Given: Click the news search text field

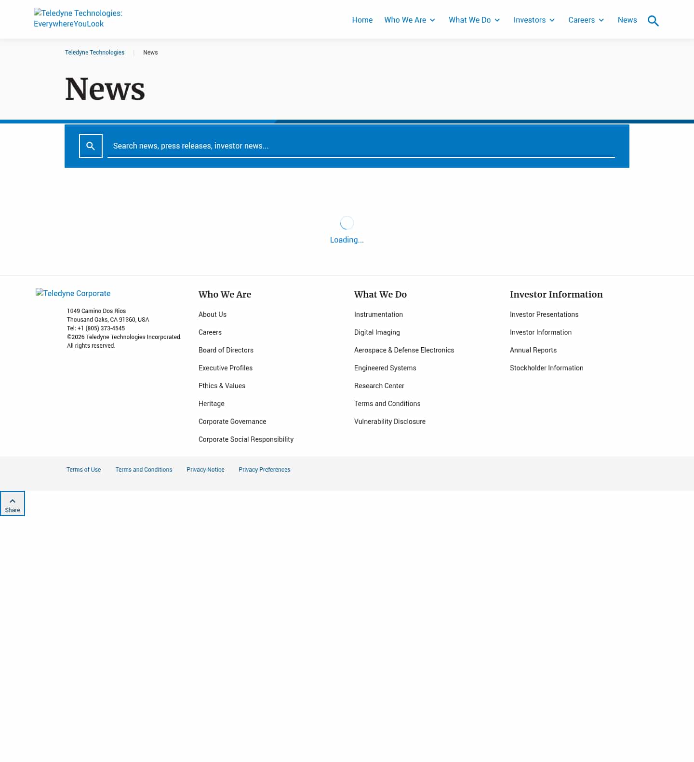Looking at the screenshot, I should pos(361,146).
